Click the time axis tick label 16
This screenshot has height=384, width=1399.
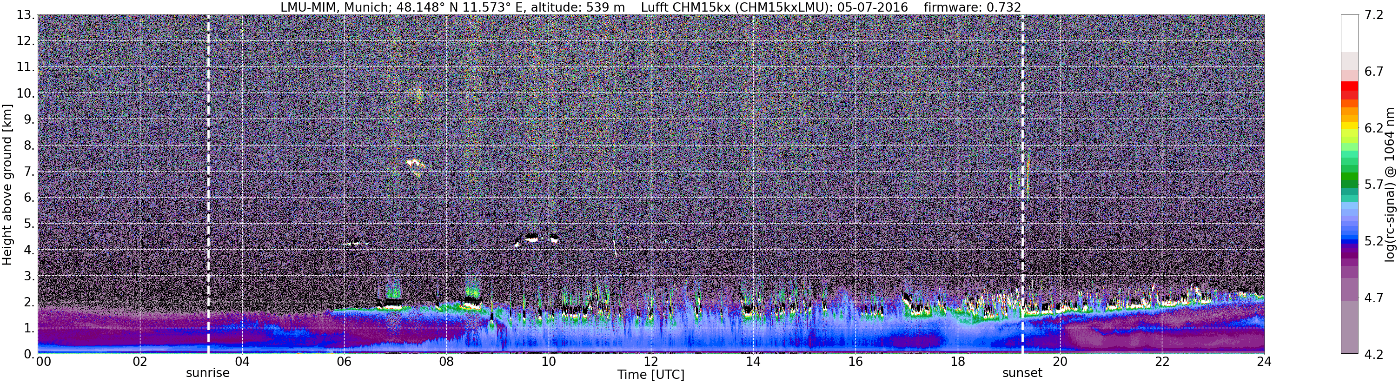point(855,362)
